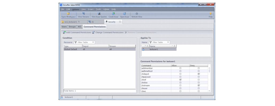Click the View Issue Queries icon

[99, 14]
